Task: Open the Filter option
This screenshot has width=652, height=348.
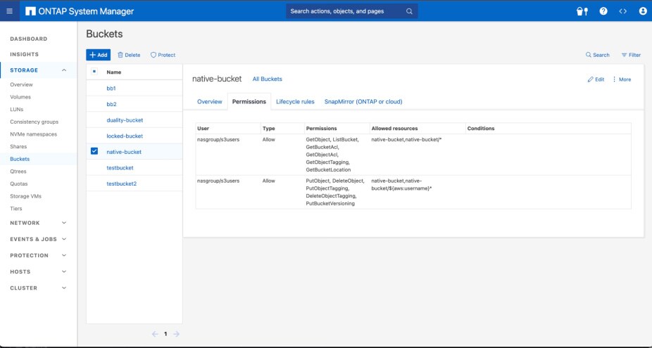Action: pos(630,55)
